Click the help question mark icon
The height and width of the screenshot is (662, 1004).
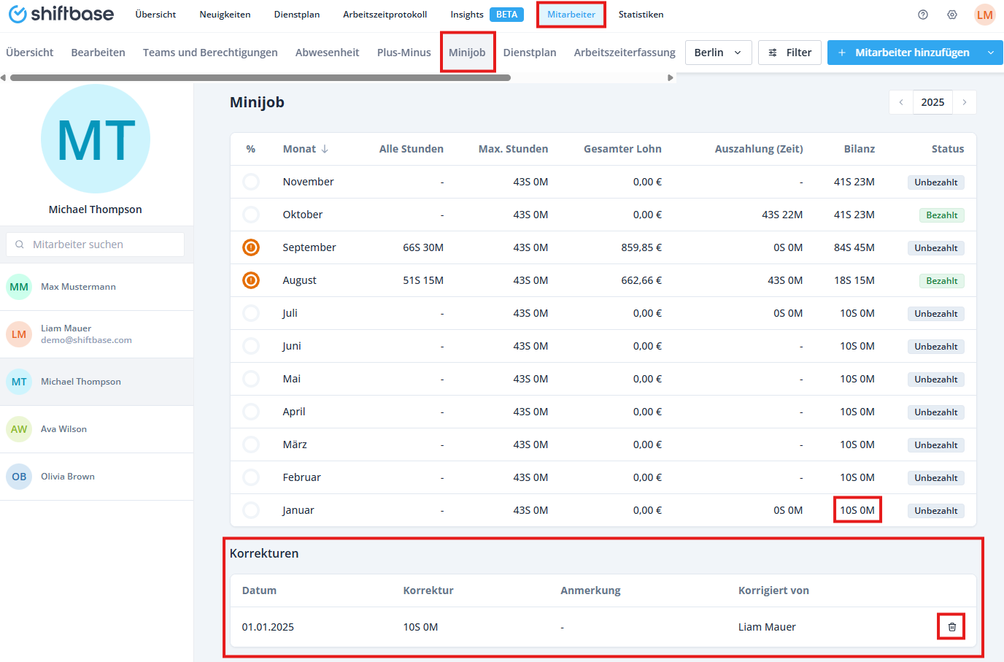(x=922, y=15)
